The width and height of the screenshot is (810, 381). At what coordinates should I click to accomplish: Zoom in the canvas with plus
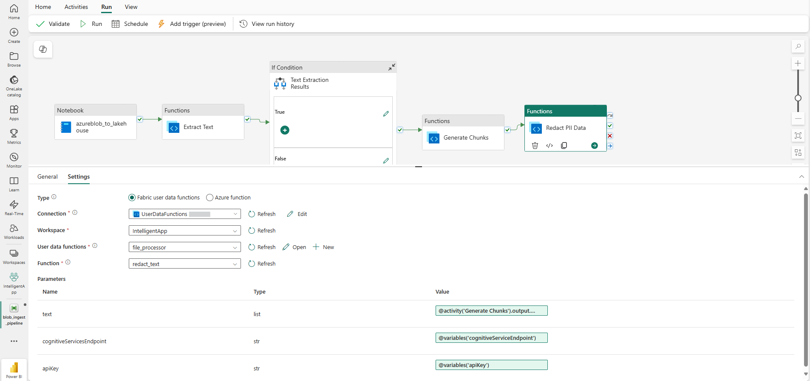click(798, 64)
